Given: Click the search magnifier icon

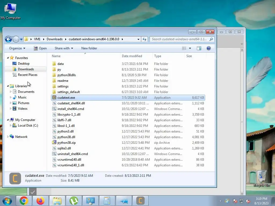Looking at the screenshot, I should [x=211, y=39].
